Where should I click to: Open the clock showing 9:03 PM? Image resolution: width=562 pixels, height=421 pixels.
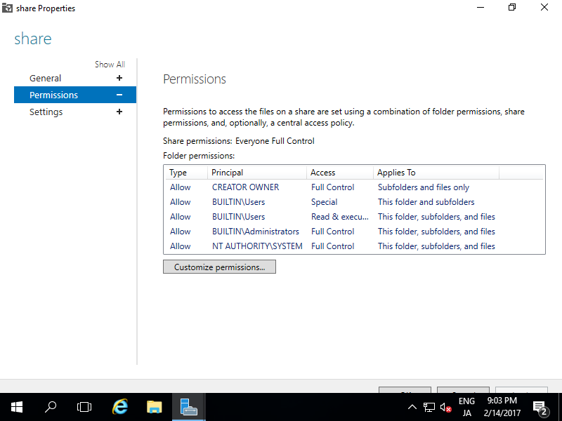click(x=502, y=407)
